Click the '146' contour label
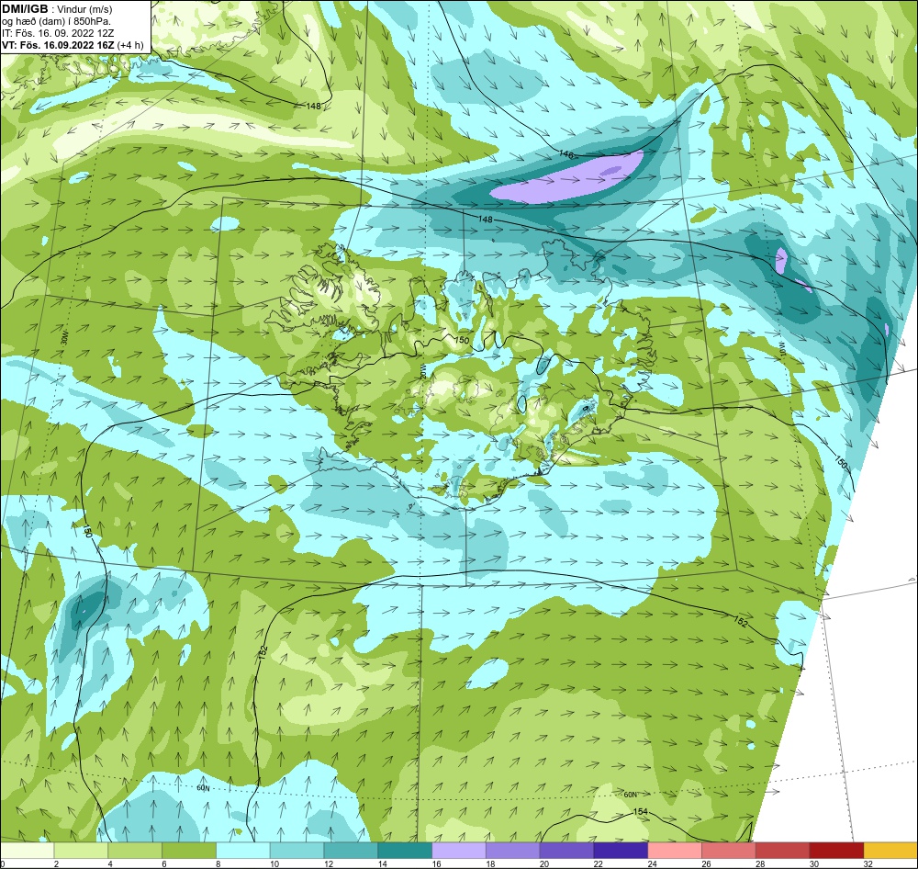Image resolution: width=918 pixels, height=869 pixels. point(566,154)
